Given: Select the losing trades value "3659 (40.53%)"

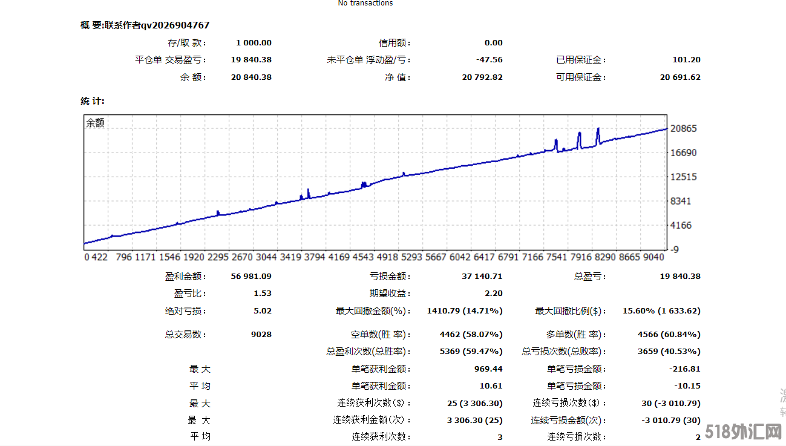Looking at the screenshot, I should pyautogui.click(x=669, y=352).
